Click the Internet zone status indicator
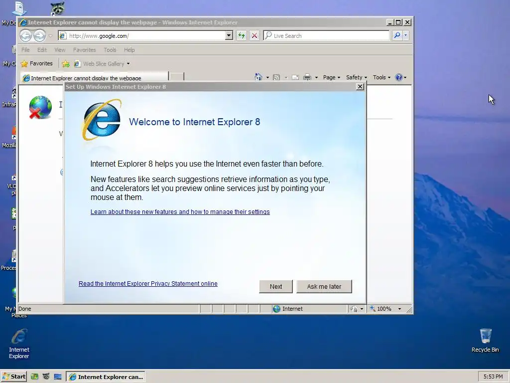Image resolution: width=510 pixels, height=383 pixels. 288,309
